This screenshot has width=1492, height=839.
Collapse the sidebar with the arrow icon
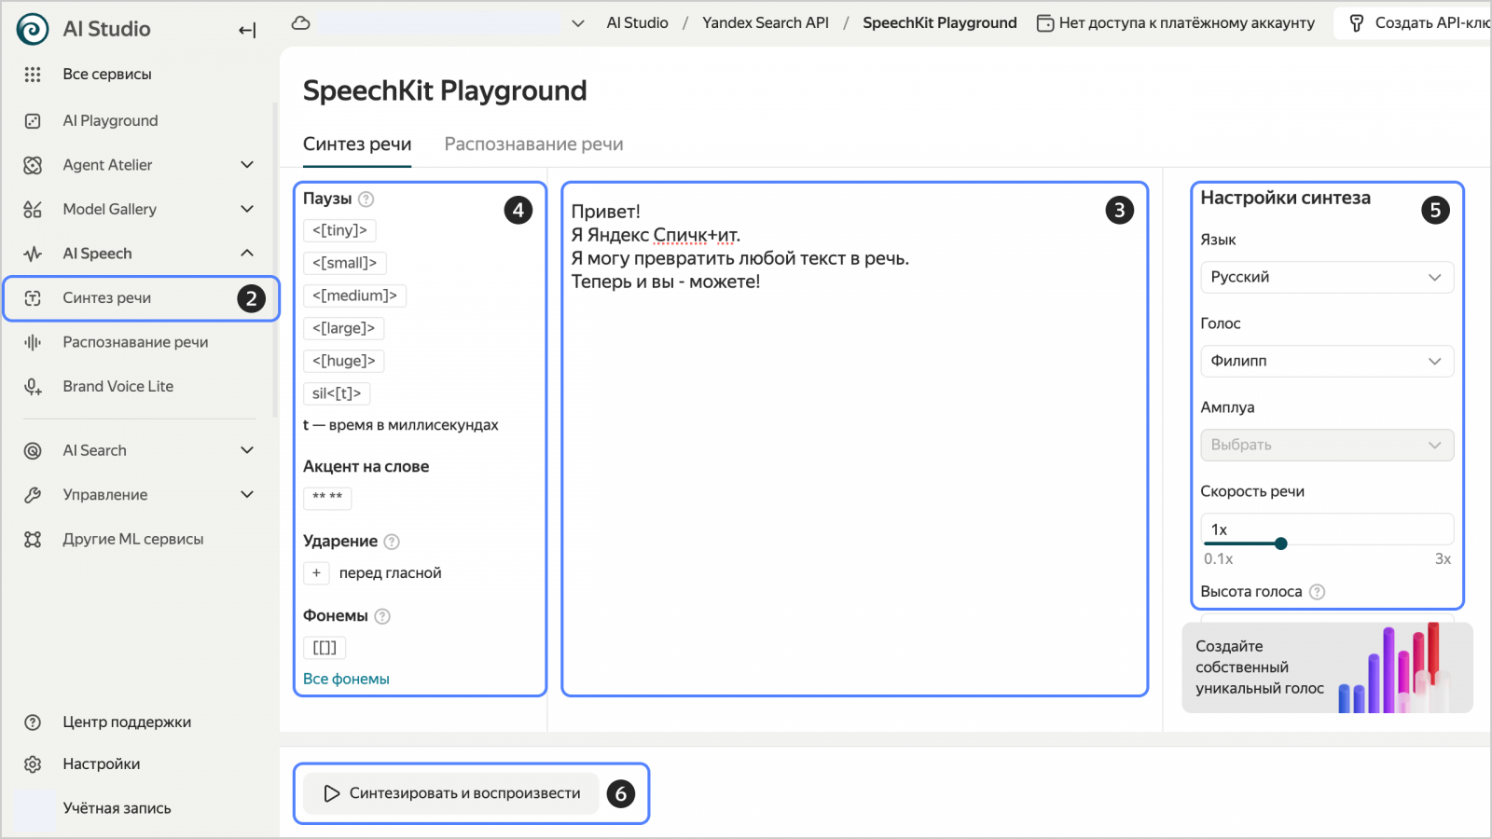pyautogui.click(x=247, y=30)
